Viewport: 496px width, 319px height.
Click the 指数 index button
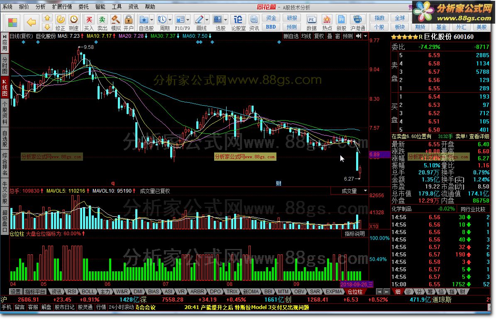(379, 18)
